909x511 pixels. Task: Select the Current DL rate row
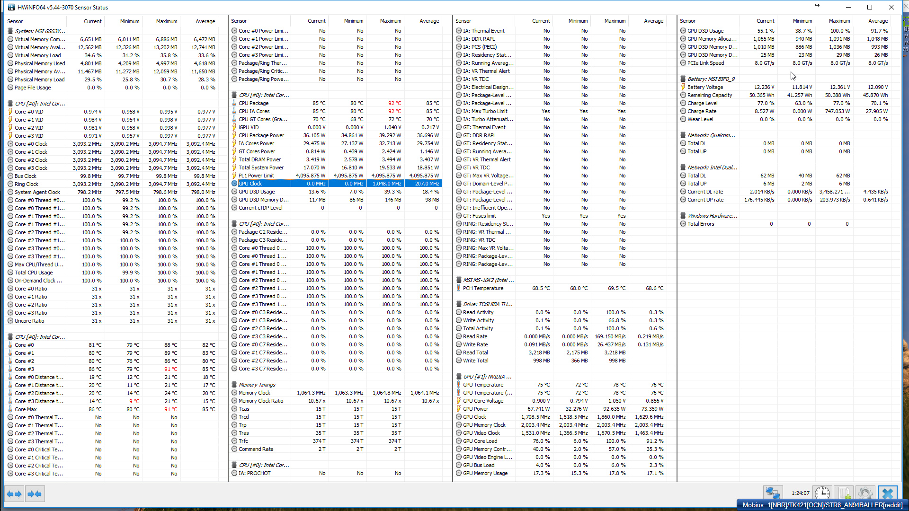785,192
